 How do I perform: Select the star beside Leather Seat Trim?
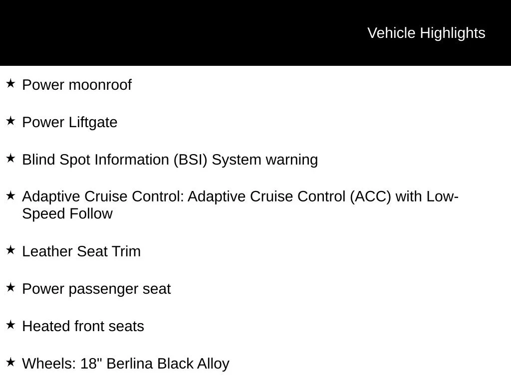tap(10, 250)
